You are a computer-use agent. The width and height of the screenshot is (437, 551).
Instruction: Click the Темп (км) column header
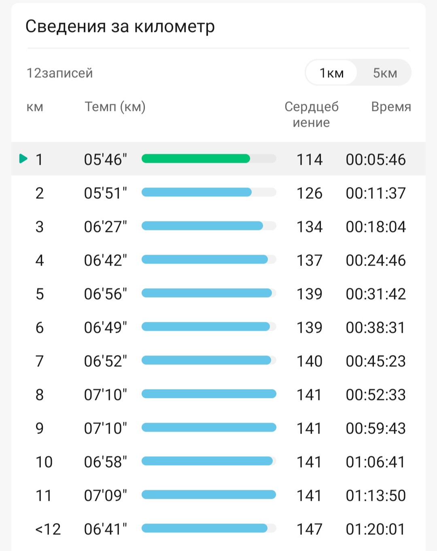pyautogui.click(x=115, y=107)
